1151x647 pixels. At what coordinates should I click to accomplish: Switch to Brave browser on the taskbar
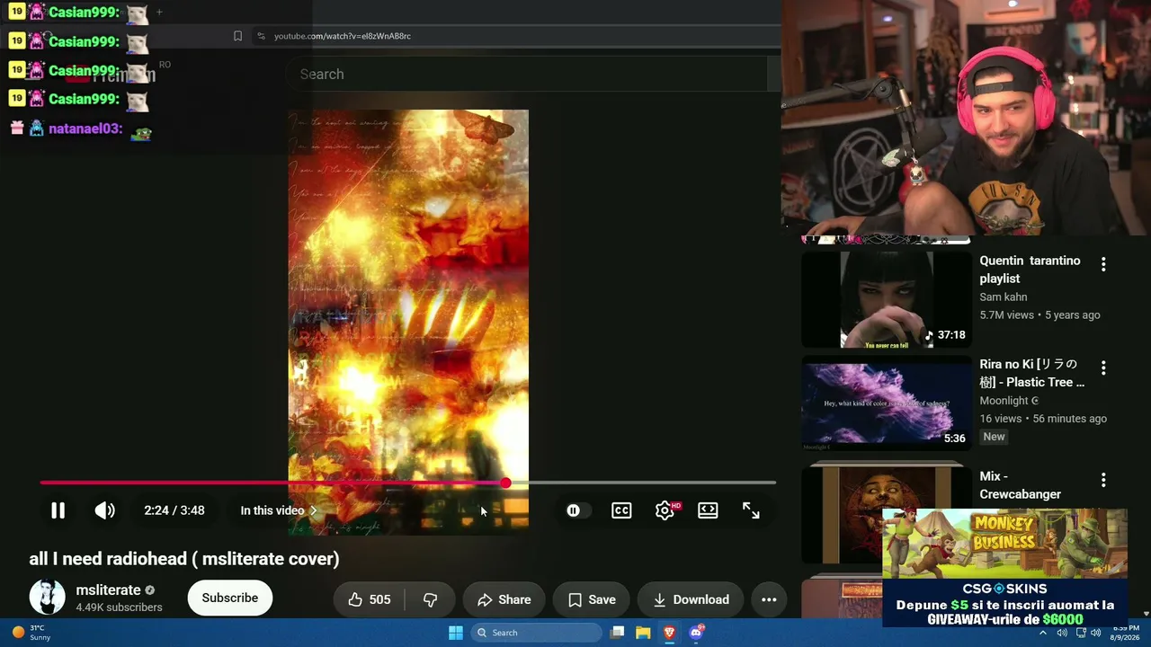[x=669, y=633]
